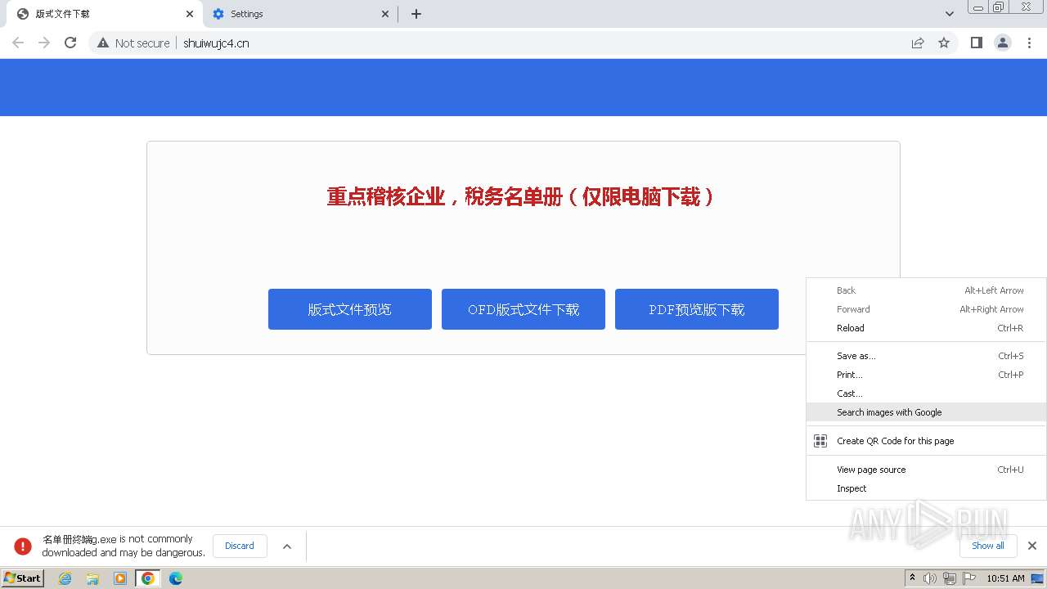Select Cast... in context menu

pyautogui.click(x=926, y=393)
